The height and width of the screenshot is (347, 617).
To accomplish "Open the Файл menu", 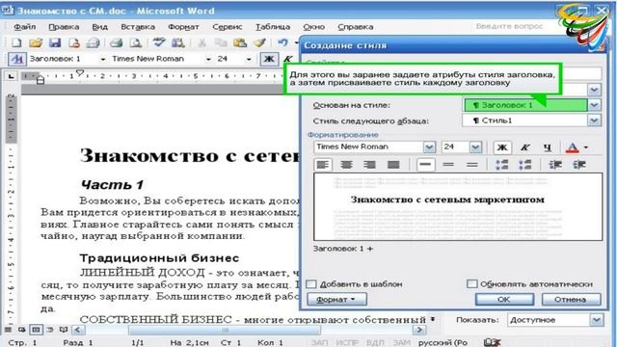I will (25, 27).
